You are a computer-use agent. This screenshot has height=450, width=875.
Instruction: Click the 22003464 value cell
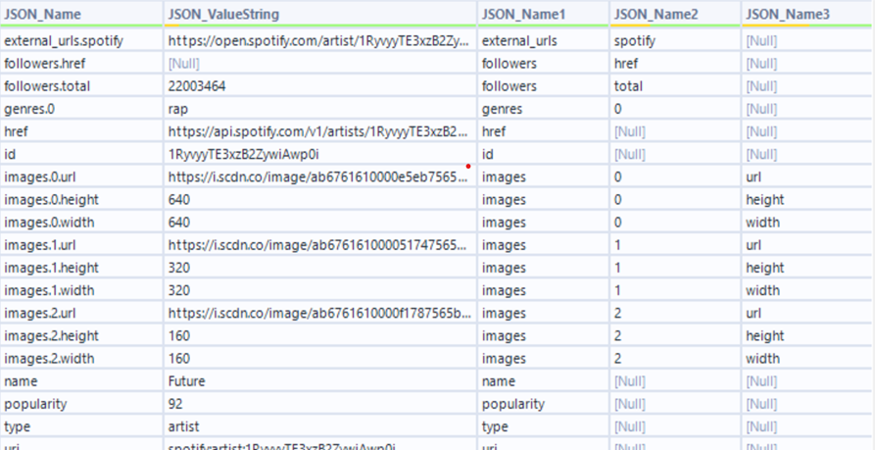320,86
